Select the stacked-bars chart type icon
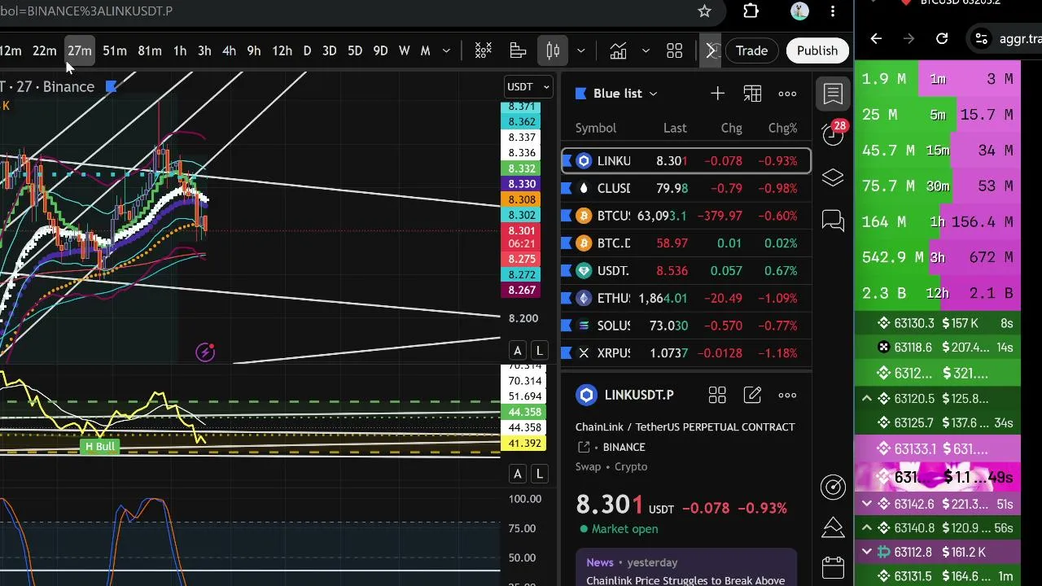The height and width of the screenshot is (586, 1042). point(518,51)
